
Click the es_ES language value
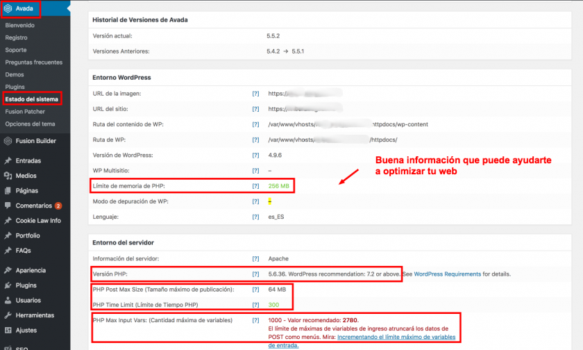(x=276, y=217)
